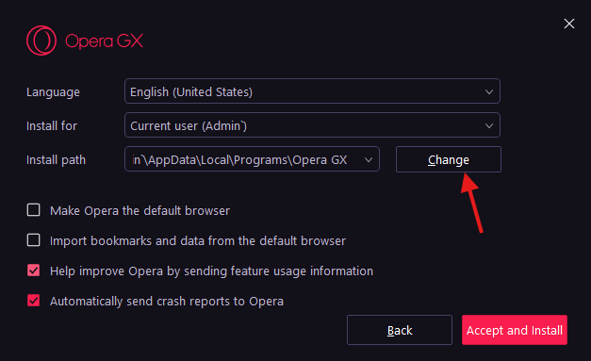
Task: Click the AppData\Local\Programs\Opera GX path field
Action: tap(252, 159)
